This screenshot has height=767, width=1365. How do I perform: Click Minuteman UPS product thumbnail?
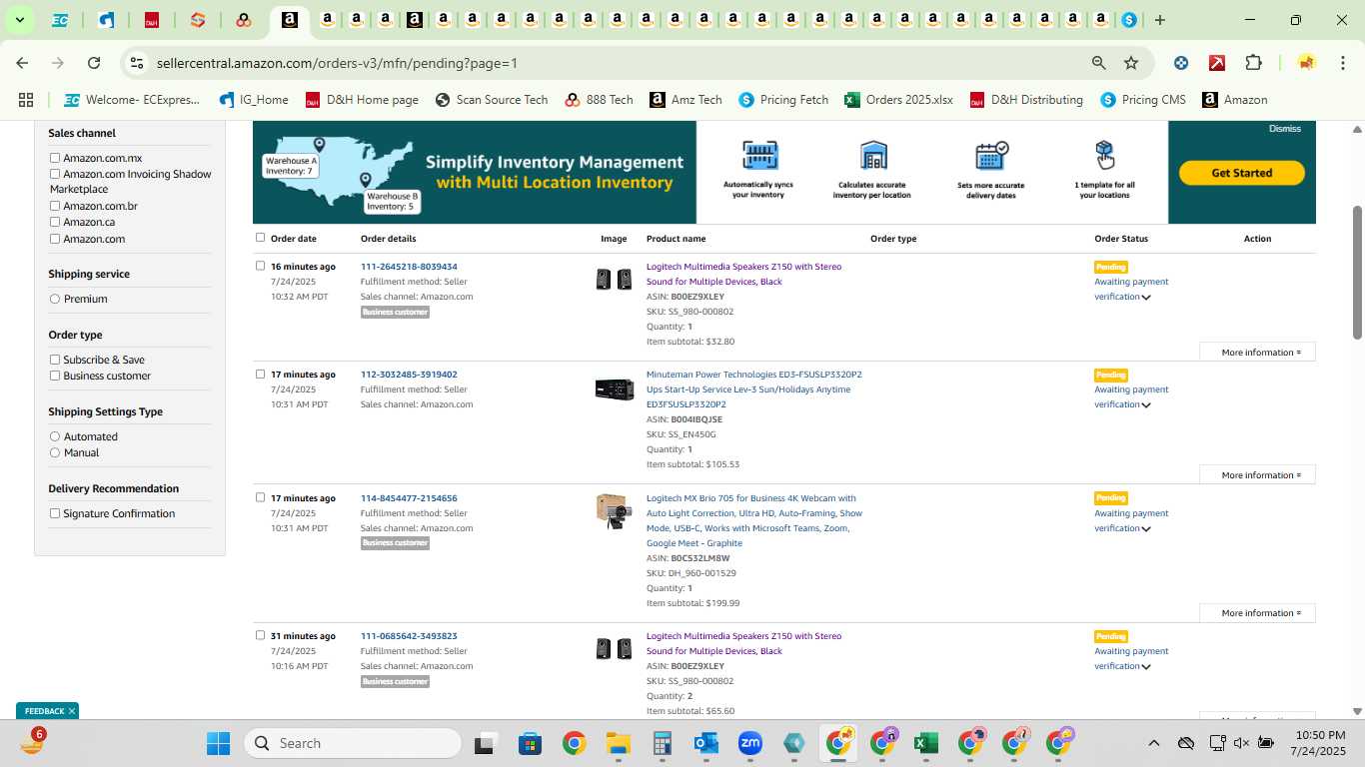click(x=614, y=389)
